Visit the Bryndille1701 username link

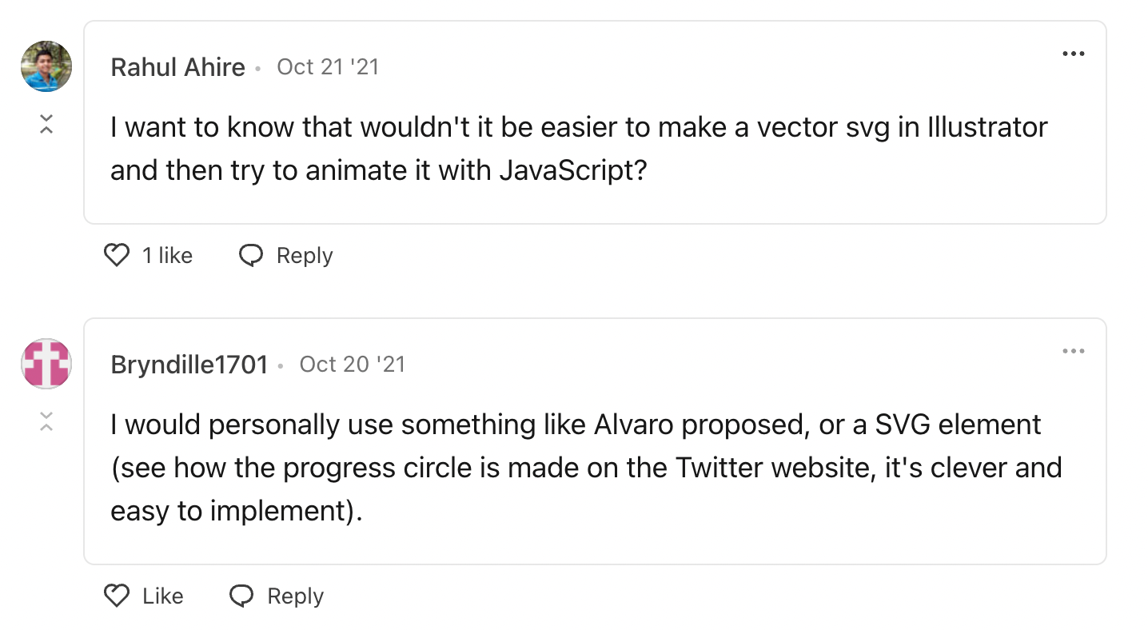189,365
